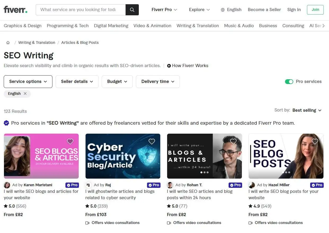Remove the English filter chip
This screenshot has width=329, height=233.
click(25, 94)
